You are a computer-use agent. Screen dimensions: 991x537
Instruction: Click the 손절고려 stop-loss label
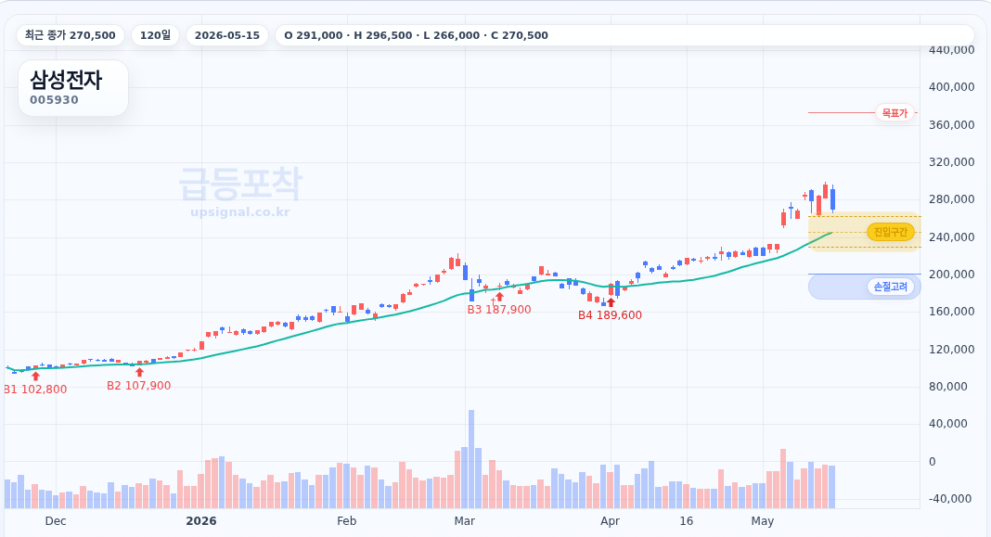(x=891, y=287)
